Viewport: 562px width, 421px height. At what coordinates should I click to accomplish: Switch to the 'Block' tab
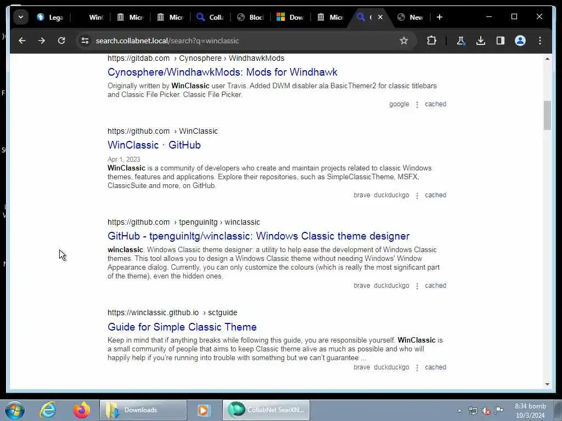250,17
